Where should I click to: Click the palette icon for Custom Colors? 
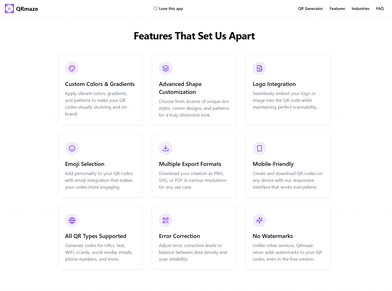72,68
